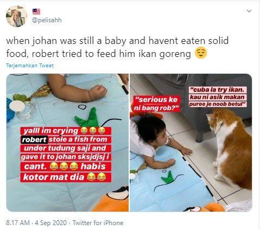Click the "serious ke ni bang rob?" caption
This screenshot has width=260, height=230.
[156, 104]
